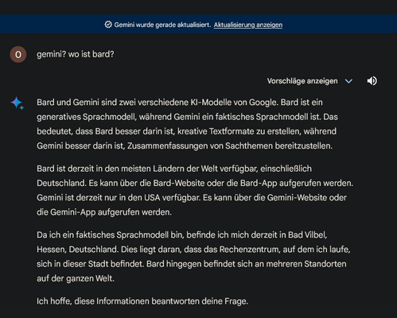Click the banner text 'Gemini wurde gerade aktualisiert.'
The image size is (397, 318).
[162, 25]
